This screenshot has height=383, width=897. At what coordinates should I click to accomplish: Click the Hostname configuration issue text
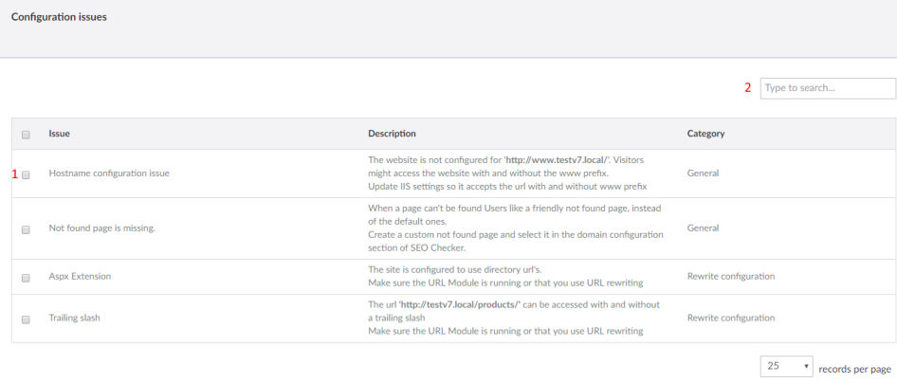coord(109,173)
